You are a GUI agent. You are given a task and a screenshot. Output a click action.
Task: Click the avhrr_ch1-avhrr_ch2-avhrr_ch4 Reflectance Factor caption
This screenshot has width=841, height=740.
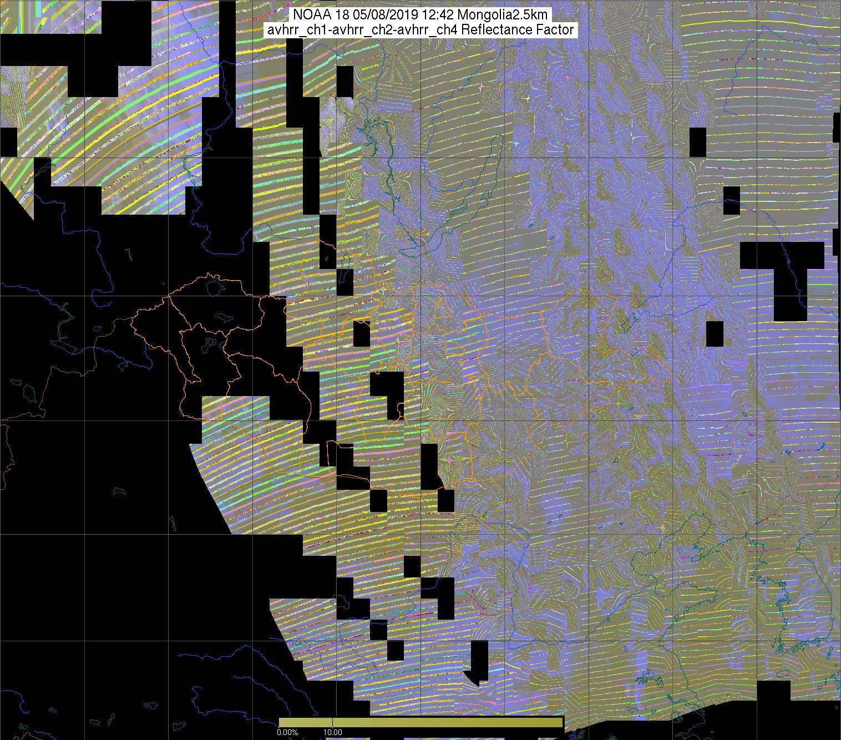[420, 30]
